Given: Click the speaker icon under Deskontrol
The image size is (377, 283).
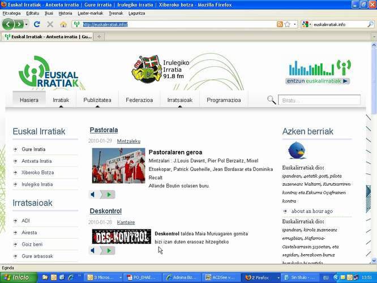Looking at the screenshot, I should (93, 251).
